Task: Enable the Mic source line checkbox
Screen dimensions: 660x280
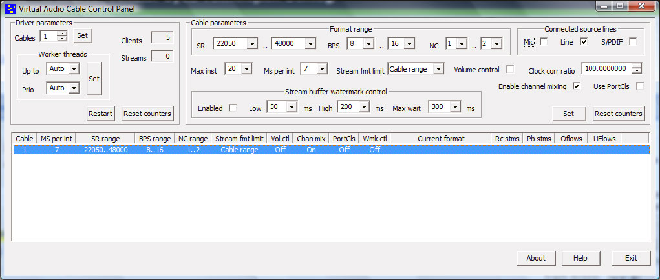Action: (x=544, y=41)
